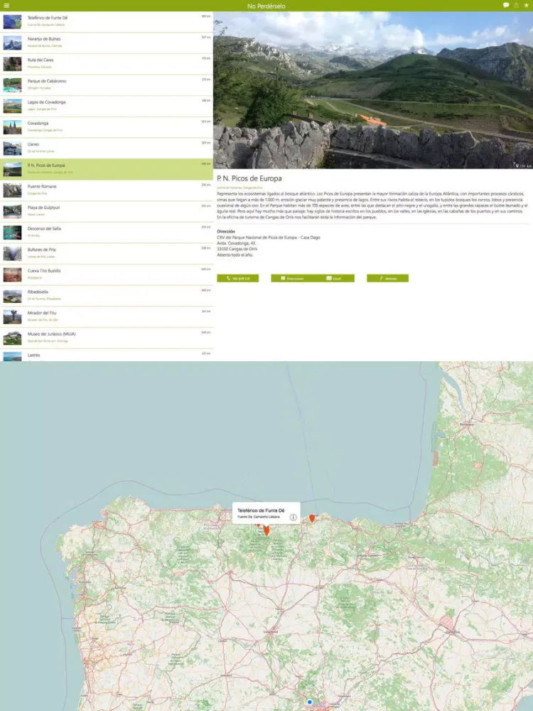Tap the blue current location dot

tap(310, 702)
